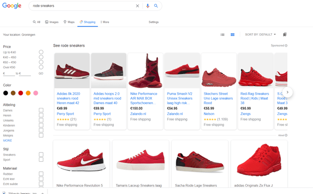This screenshot has width=313, height=194.
Task: Click Perry Sport under Adidas 8k
Action: click(x=65, y=114)
